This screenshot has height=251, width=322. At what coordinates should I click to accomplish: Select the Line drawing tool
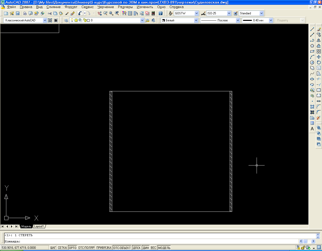[312, 29]
